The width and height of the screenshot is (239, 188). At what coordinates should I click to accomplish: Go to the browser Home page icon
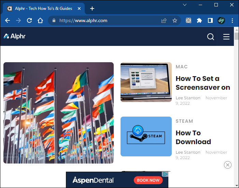click(40, 20)
